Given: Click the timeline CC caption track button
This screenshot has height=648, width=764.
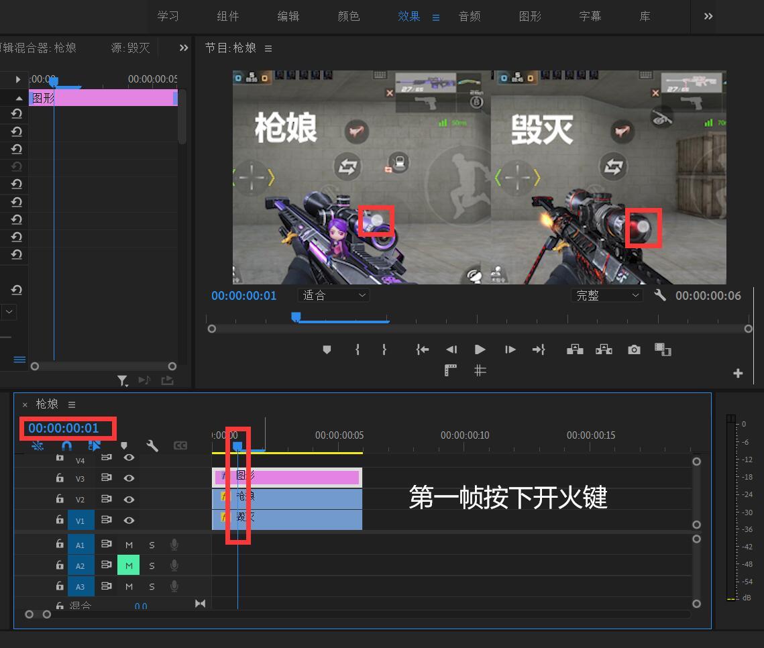Looking at the screenshot, I should tap(180, 445).
